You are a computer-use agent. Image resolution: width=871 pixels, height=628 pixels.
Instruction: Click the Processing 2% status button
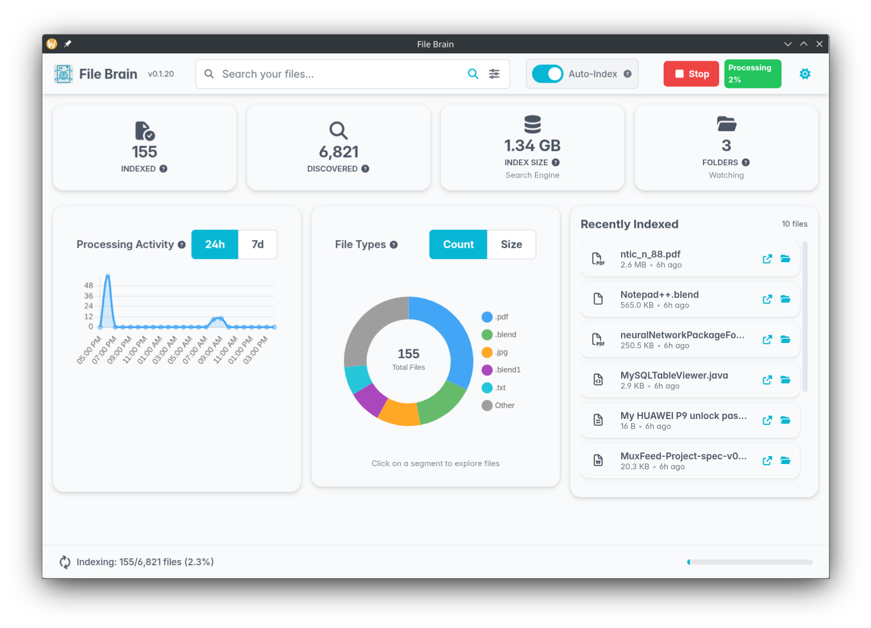(x=752, y=74)
